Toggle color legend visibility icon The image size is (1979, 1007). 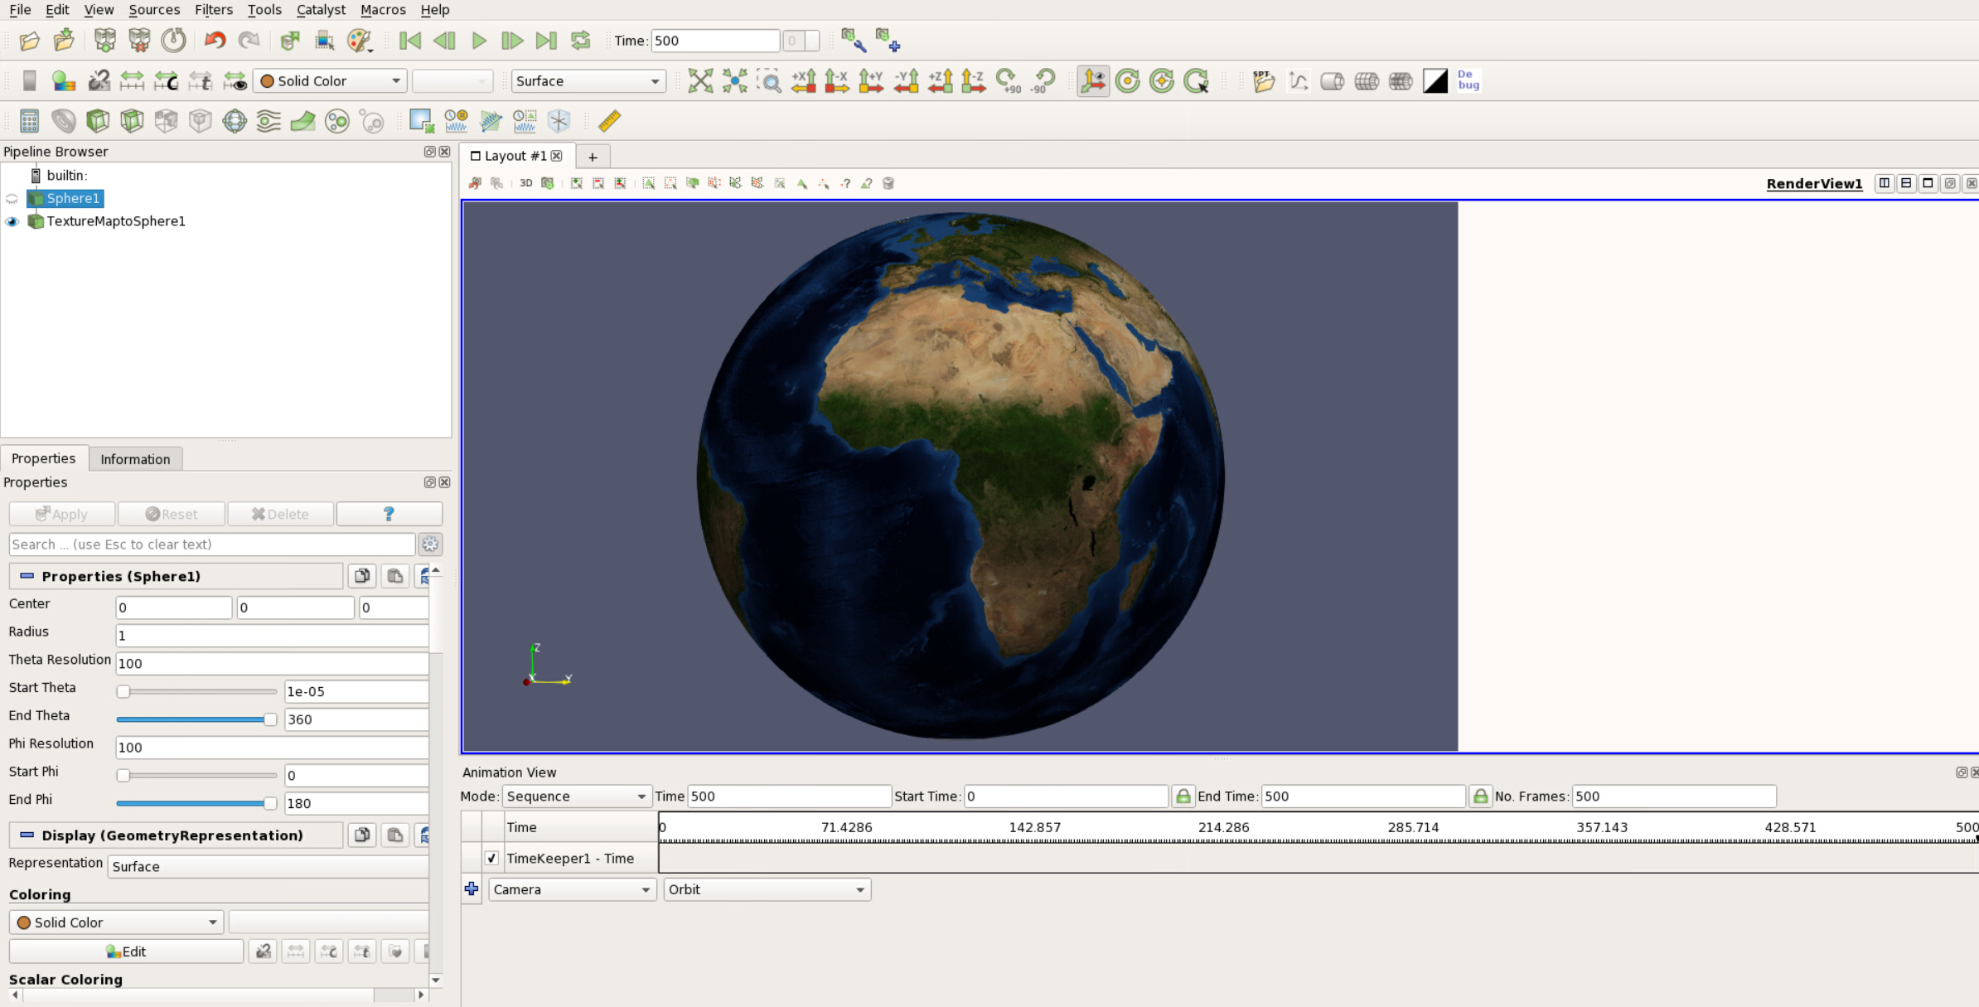29,81
